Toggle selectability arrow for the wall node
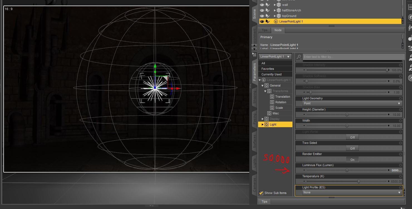The height and width of the screenshot is (209, 412). tap(268, 5)
